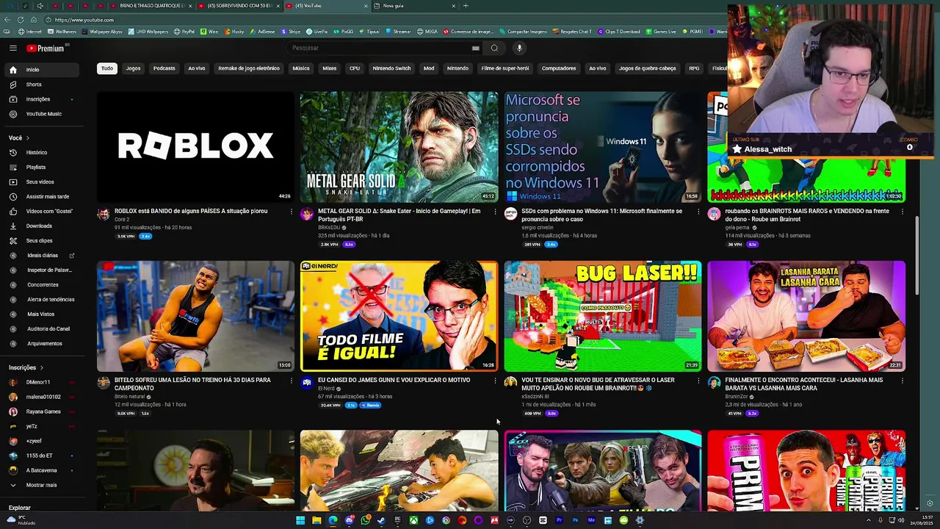This screenshot has width=940, height=529.
Task: Open Downloads in the sidebar
Action: click(41, 226)
